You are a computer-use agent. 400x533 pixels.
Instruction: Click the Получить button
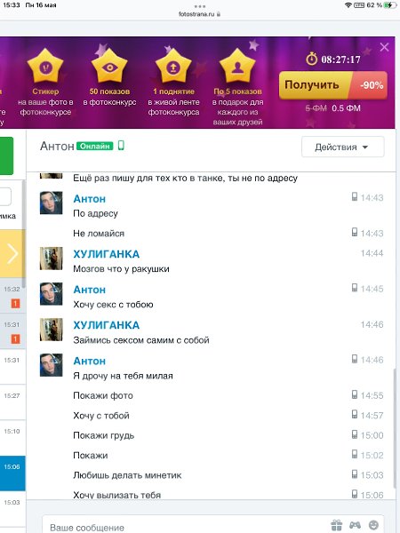(x=333, y=85)
